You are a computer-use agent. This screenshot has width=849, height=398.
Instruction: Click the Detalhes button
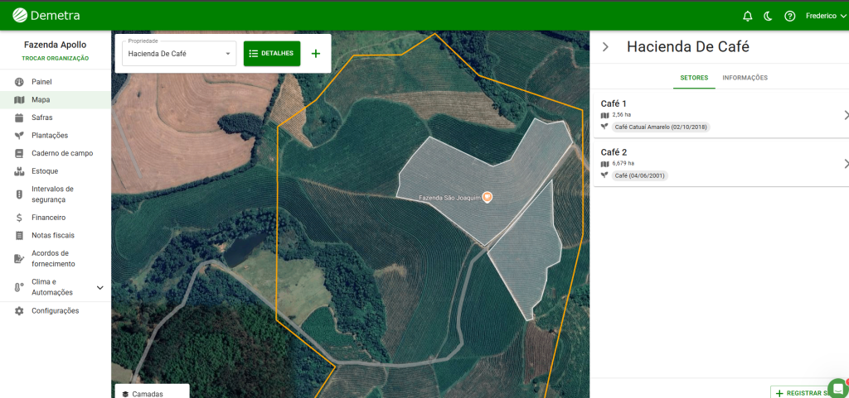[x=272, y=54]
